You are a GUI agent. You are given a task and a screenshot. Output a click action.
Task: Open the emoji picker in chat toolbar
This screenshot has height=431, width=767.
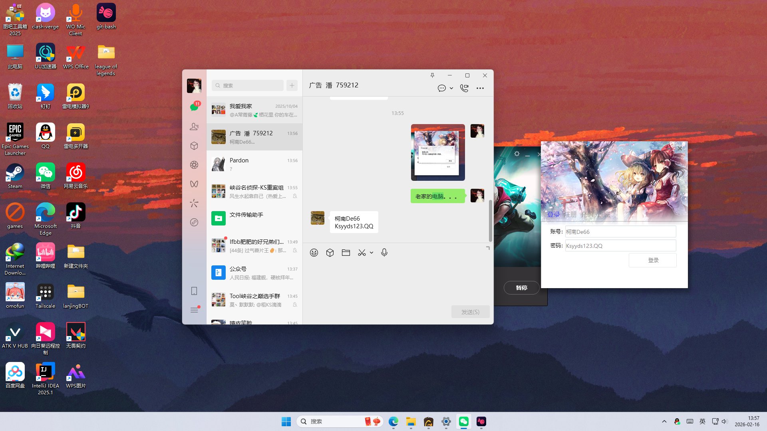(314, 253)
